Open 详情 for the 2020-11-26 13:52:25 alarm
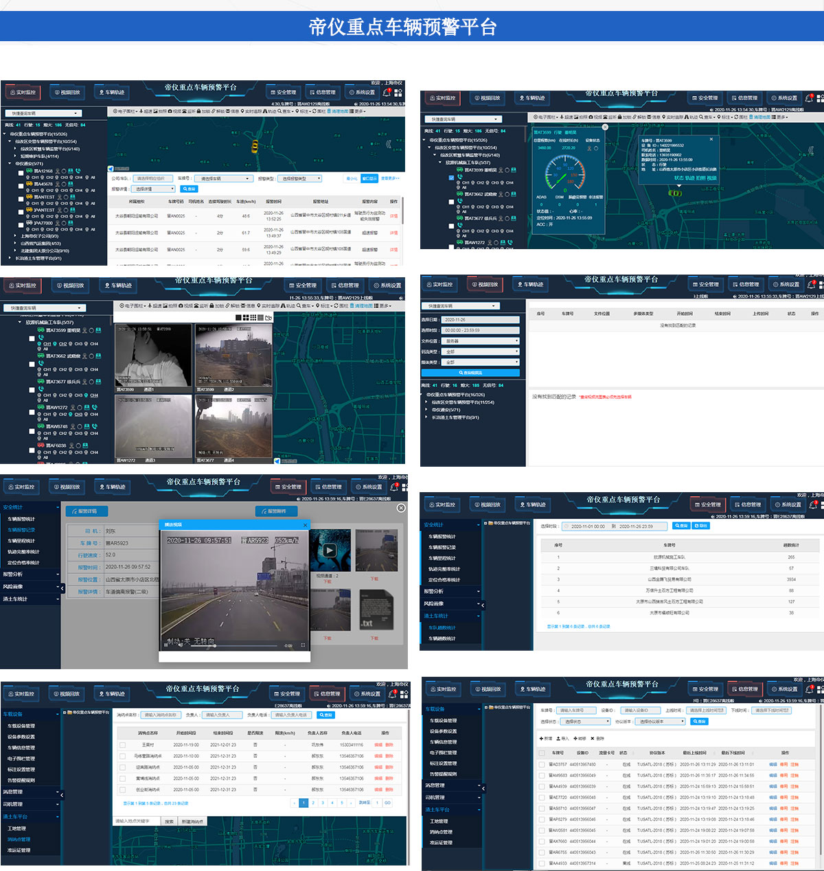Viewport: 824px width, 871px height. click(x=393, y=216)
